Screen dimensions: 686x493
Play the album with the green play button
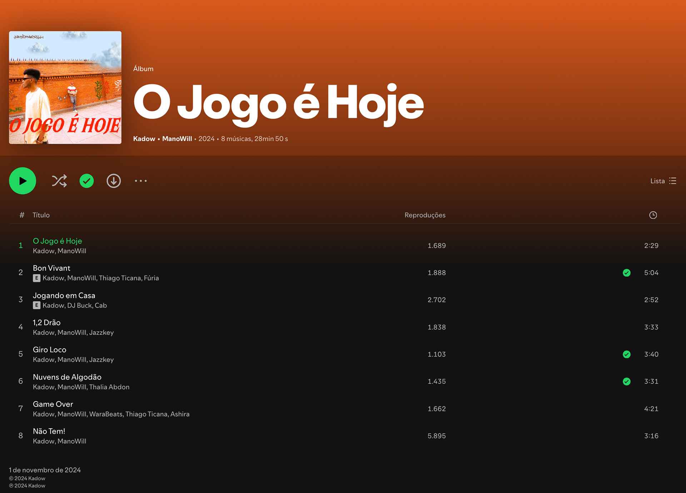(23, 181)
